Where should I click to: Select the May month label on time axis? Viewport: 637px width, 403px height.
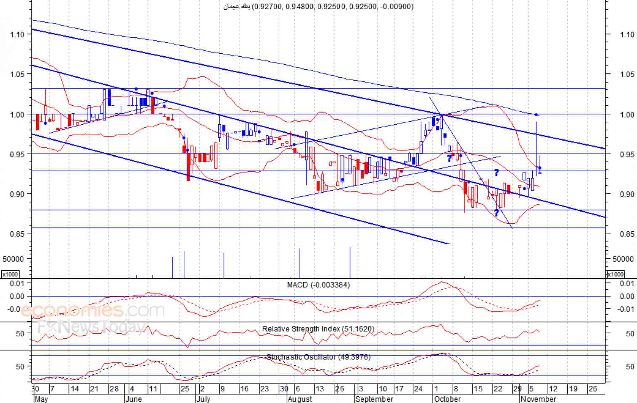click(x=41, y=399)
